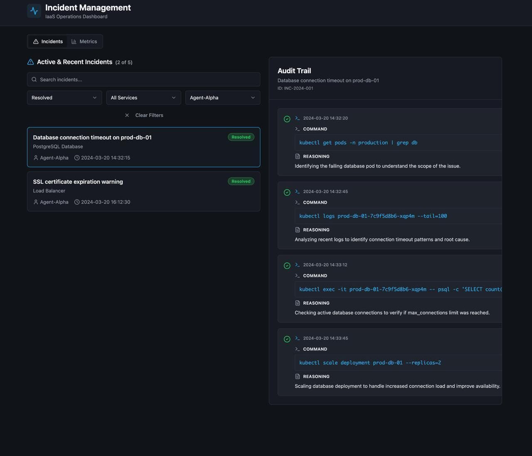Click the green check icon for the 14:32:20 entry
532x456 pixels.
point(287,119)
